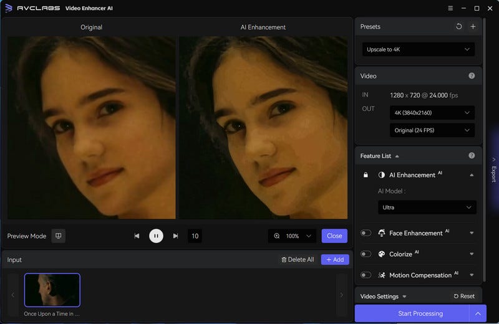
Task: Open the 4K (3840x2160) output resolution dropdown
Action: [432, 113]
